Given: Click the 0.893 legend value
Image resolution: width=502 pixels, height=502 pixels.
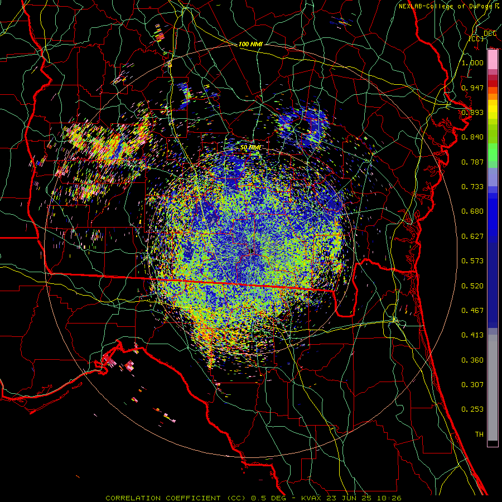Looking at the screenshot, I should pos(472,112).
